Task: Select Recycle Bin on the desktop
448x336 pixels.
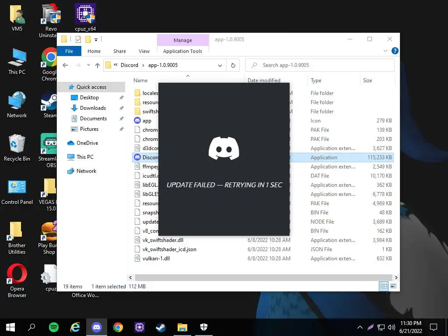Action: pos(17,148)
